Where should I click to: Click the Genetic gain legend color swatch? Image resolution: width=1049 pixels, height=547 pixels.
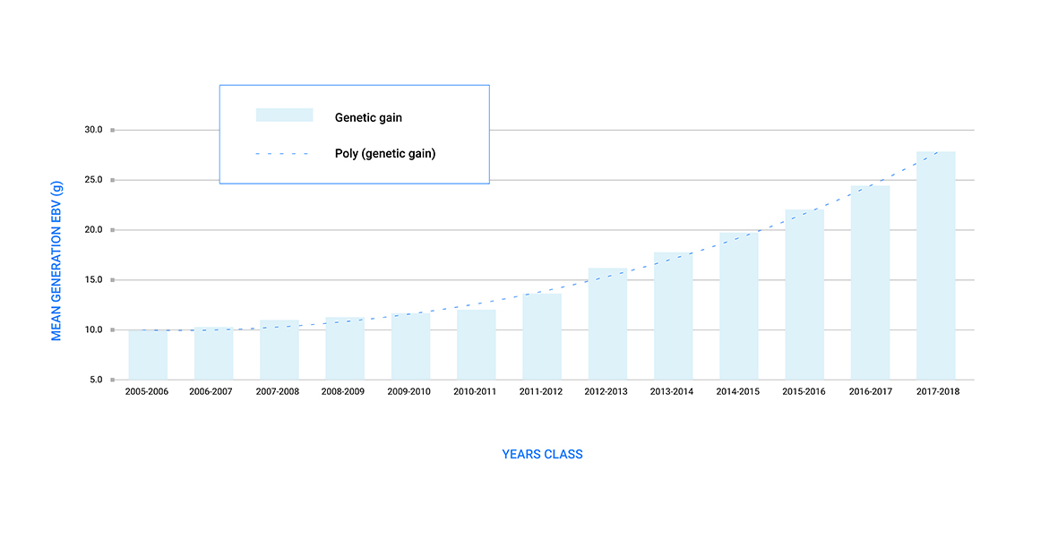point(284,115)
